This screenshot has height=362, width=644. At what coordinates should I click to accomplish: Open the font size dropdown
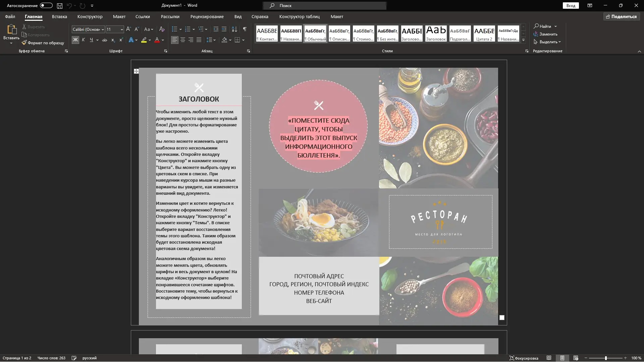click(121, 29)
